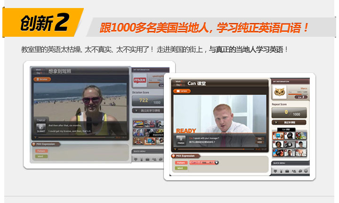Click the MAX Expression header in 想拿到驾照 window
Viewport: 339px width, 203px height.
tap(46, 144)
